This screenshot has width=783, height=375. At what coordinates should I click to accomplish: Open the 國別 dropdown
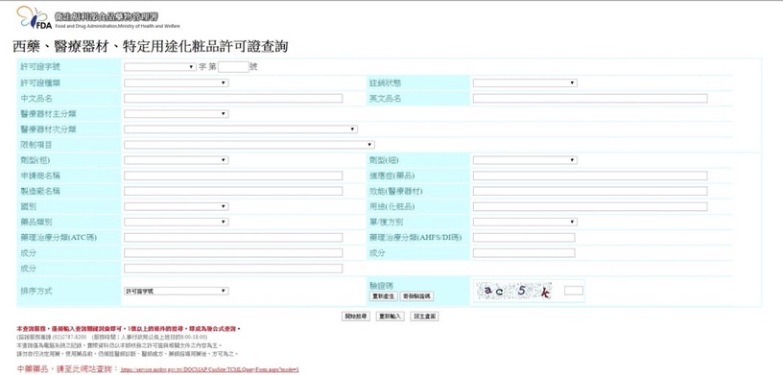pyautogui.click(x=177, y=207)
